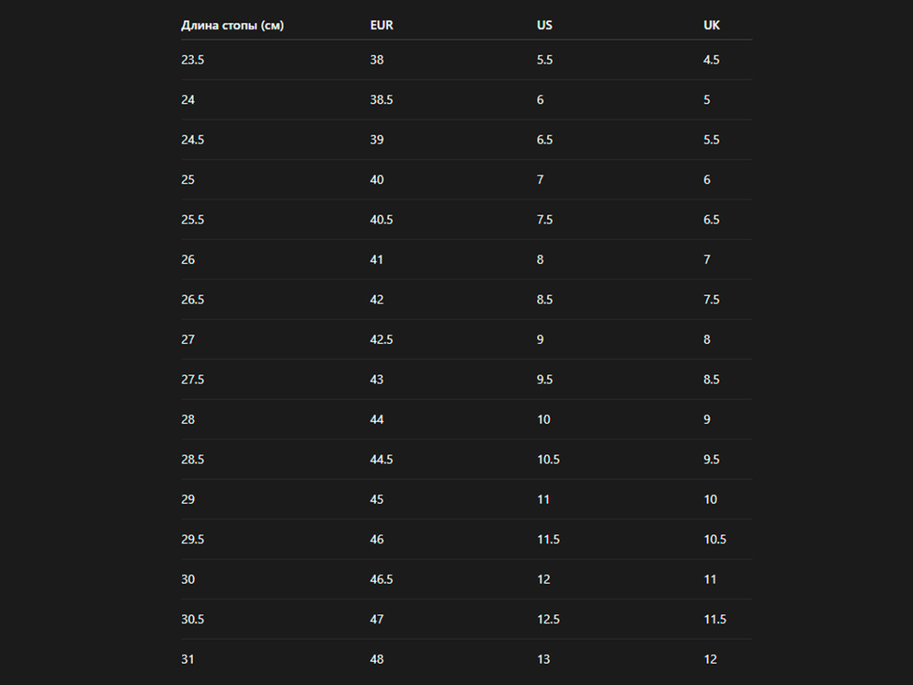Click the "Длина стопы (см)" column header
This screenshot has width=913, height=685.
pos(232,25)
